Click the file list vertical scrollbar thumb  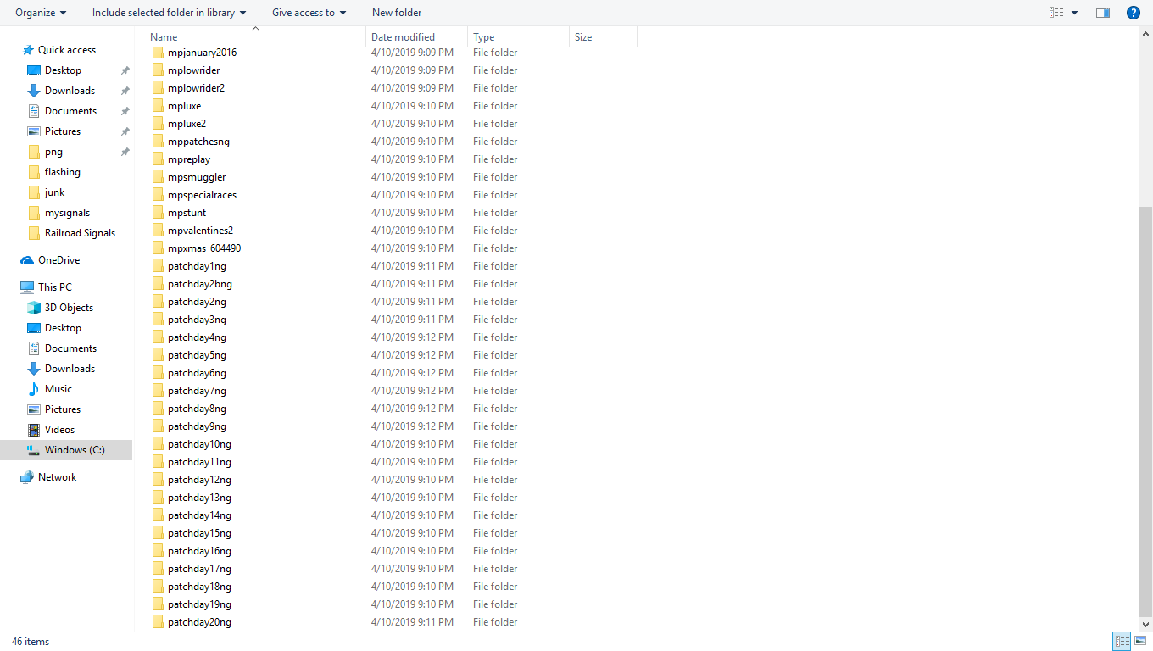click(1145, 412)
